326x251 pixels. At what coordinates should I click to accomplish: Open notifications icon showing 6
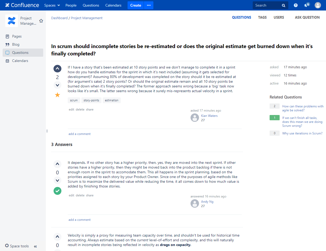click(x=306, y=5)
